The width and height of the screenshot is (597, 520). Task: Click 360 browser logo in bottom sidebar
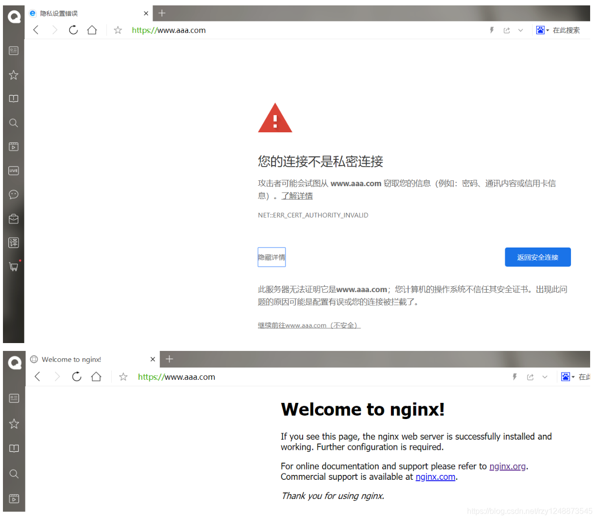click(15, 363)
